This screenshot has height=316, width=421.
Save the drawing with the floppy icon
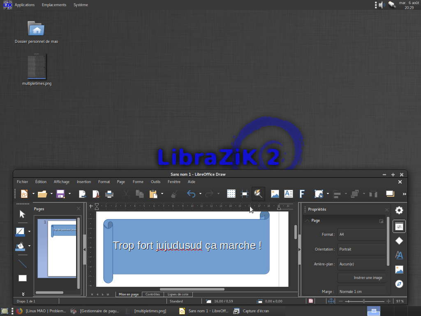[60, 194]
